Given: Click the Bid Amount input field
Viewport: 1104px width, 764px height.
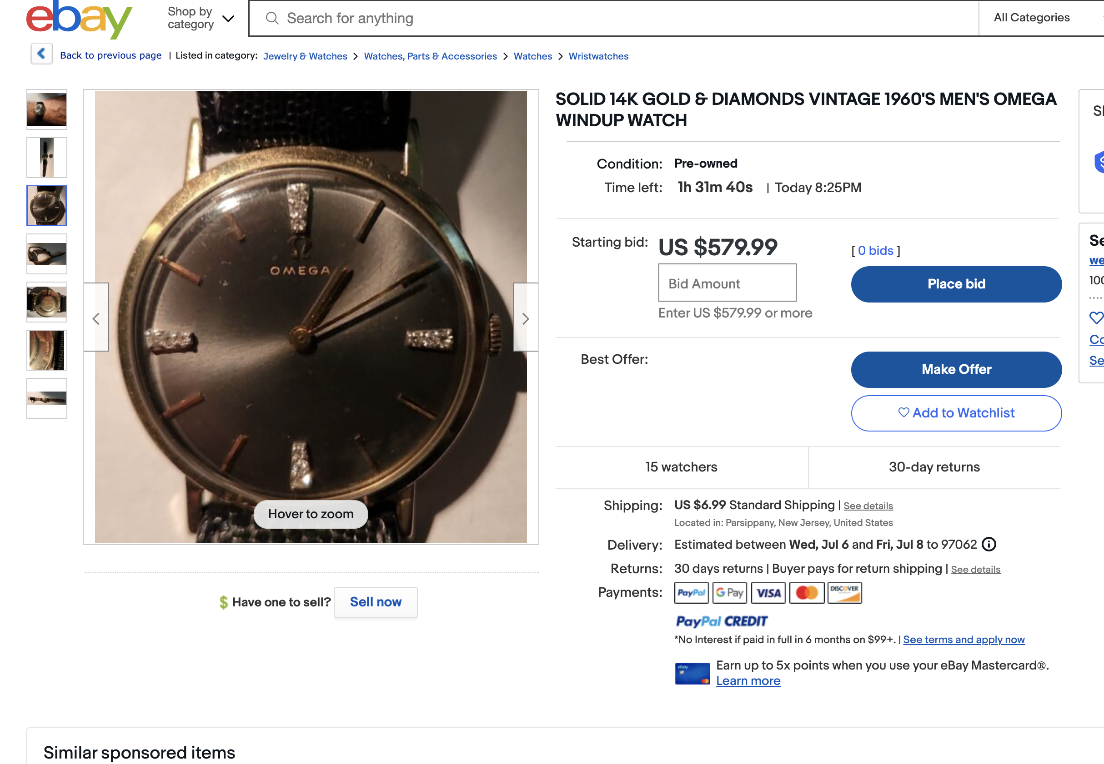Looking at the screenshot, I should click(727, 283).
